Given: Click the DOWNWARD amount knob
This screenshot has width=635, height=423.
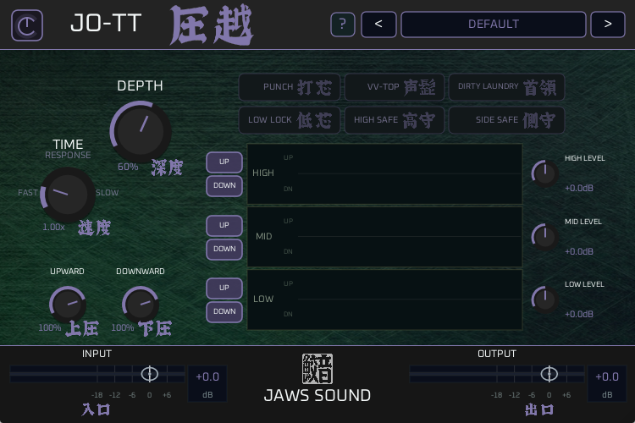Looking at the screenshot, I should tap(141, 305).
